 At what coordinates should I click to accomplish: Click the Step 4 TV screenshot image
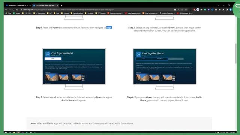(x=165, y=66)
